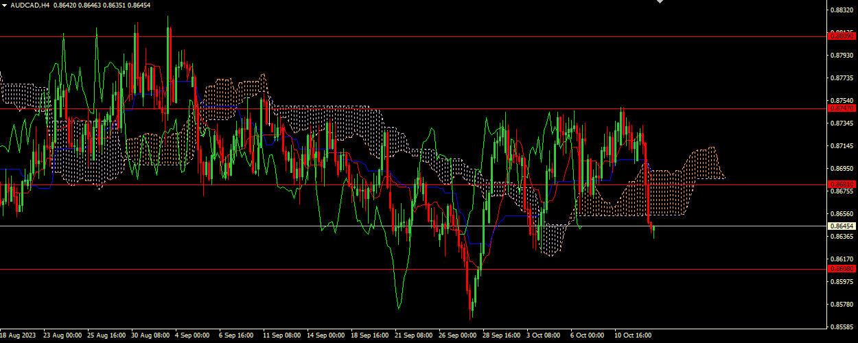Click the 0.86950 price axis value

click(x=842, y=169)
